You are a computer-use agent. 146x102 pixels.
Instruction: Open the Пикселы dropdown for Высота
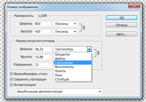[x=65, y=31]
